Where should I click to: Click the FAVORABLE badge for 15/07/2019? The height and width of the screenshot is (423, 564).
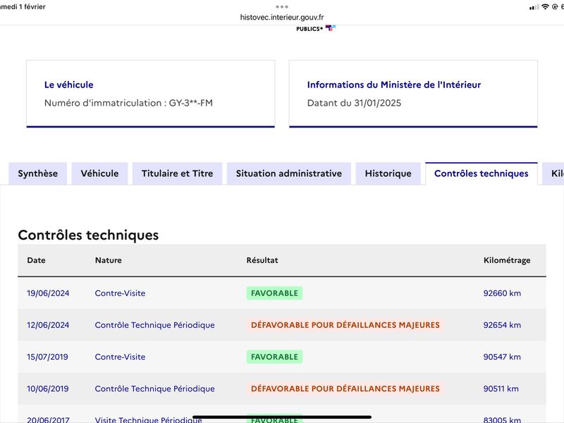274,357
